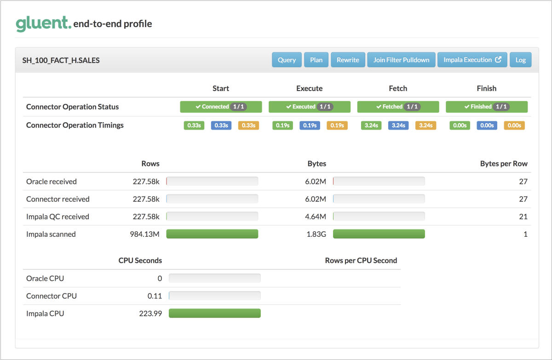Click the Fetched 1/1 status badge
Image resolution: width=552 pixels, height=360 pixels.
pyautogui.click(x=398, y=107)
